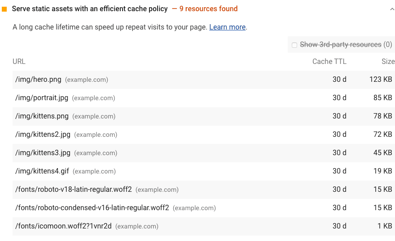The image size is (395, 241).
Task: Click the audit title about efficient cache policy
Action: click(x=90, y=9)
